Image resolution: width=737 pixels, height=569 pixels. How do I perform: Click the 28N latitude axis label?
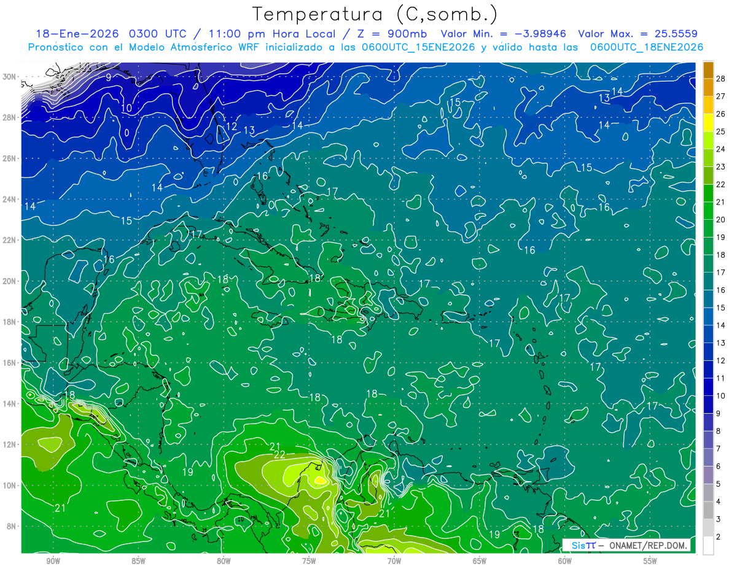(10, 117)
